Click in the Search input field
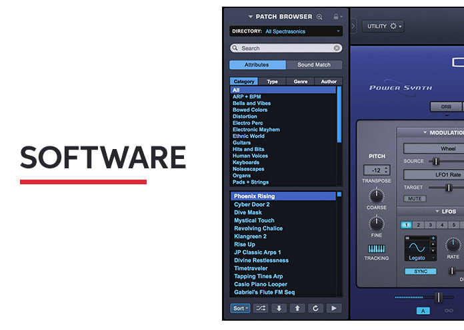 pos(286,48)
